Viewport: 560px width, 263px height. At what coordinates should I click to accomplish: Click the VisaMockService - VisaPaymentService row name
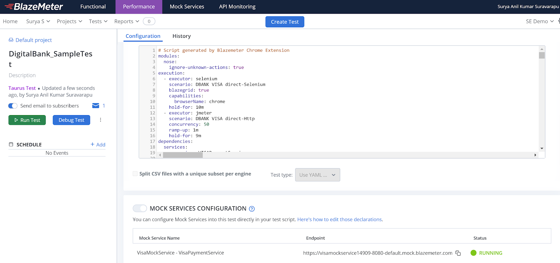pos(180,253)
